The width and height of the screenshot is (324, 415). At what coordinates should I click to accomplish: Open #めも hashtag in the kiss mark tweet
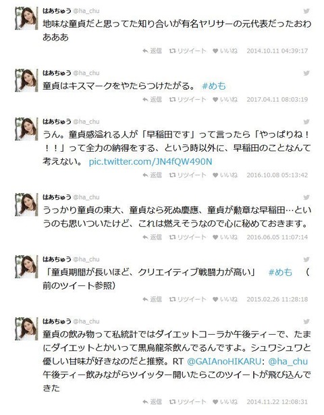pos(214,86)
